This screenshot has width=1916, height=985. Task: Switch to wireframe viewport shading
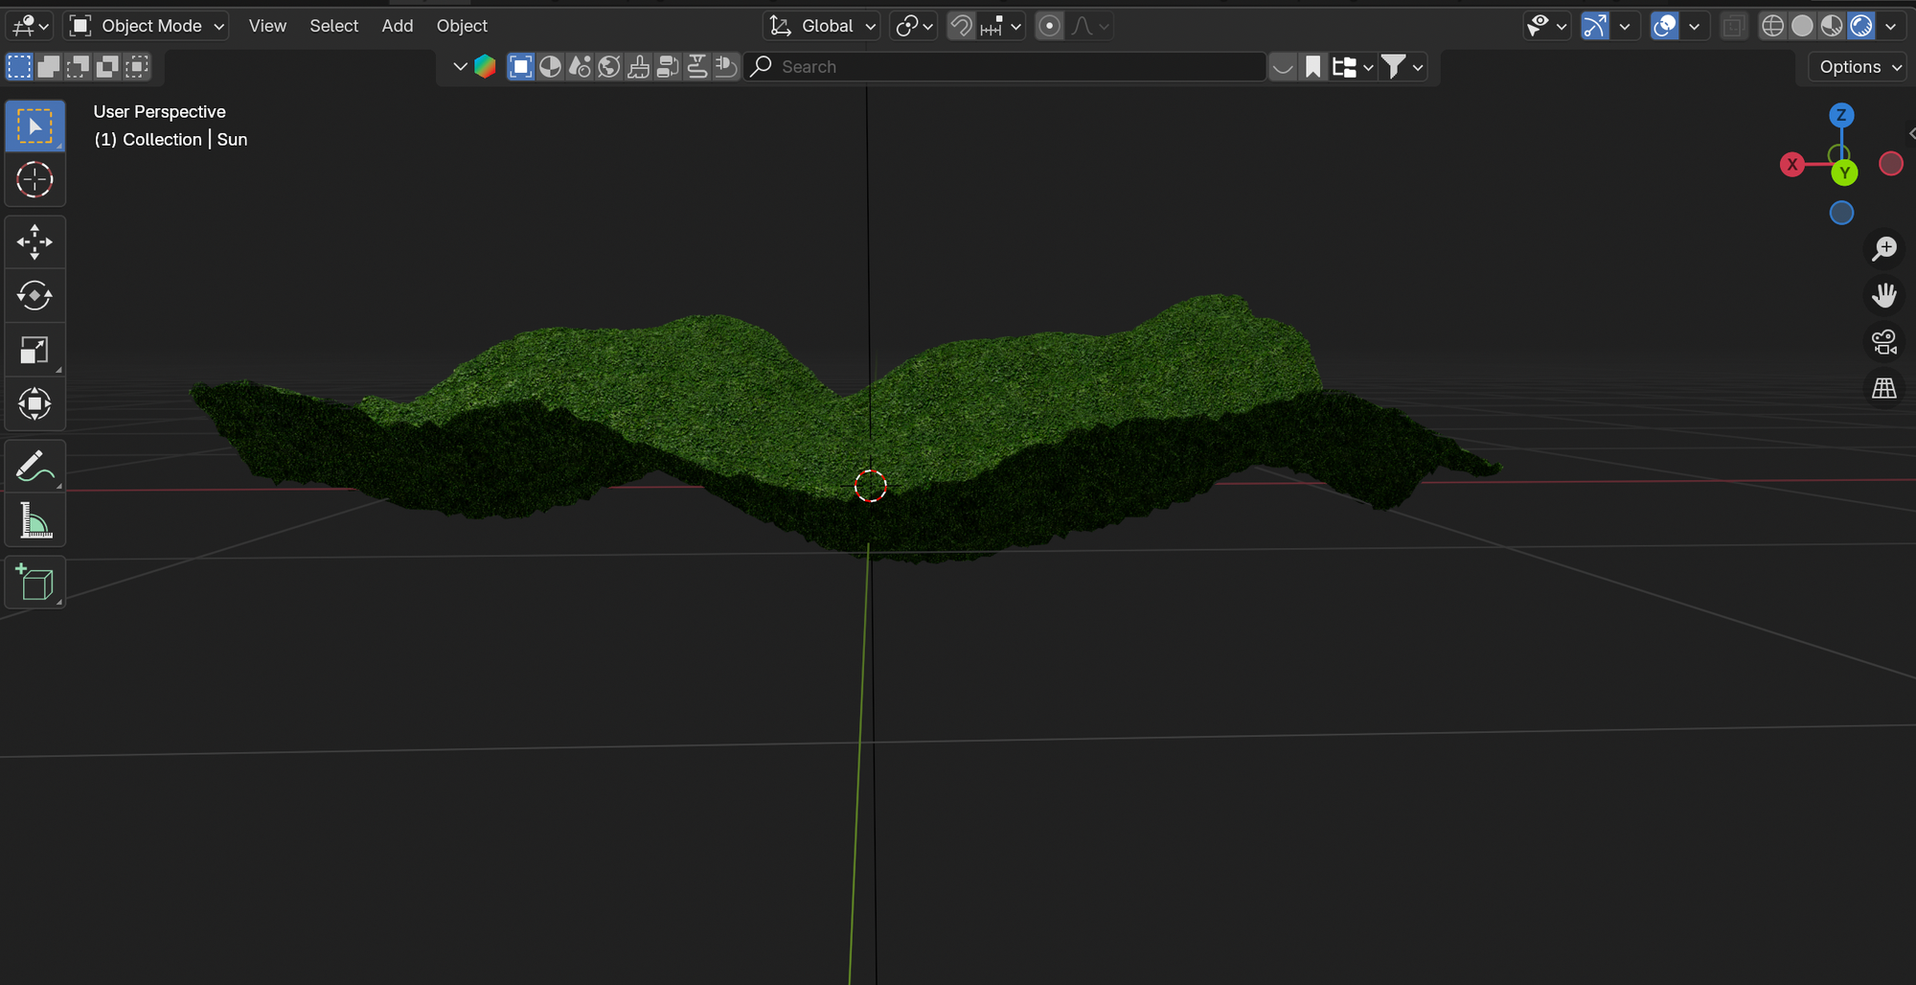(x=1772, y=26)
